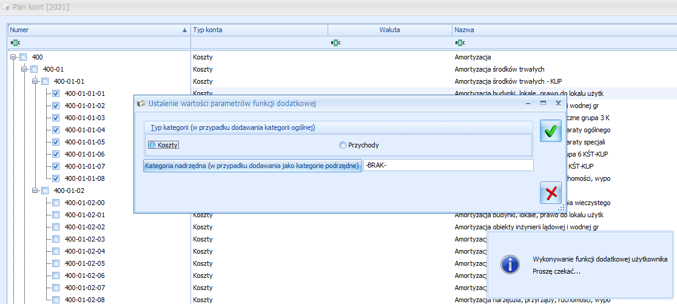Check the checkbox for account 400-01-02-00
Screen dimensions: 677x304
point(56,203)
